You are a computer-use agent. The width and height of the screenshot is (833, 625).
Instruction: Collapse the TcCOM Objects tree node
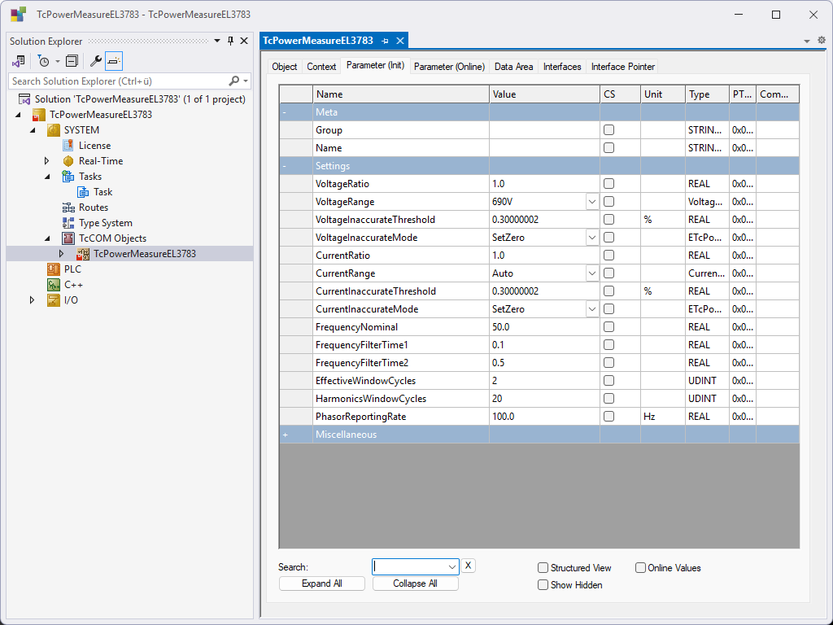click(46, 238)
